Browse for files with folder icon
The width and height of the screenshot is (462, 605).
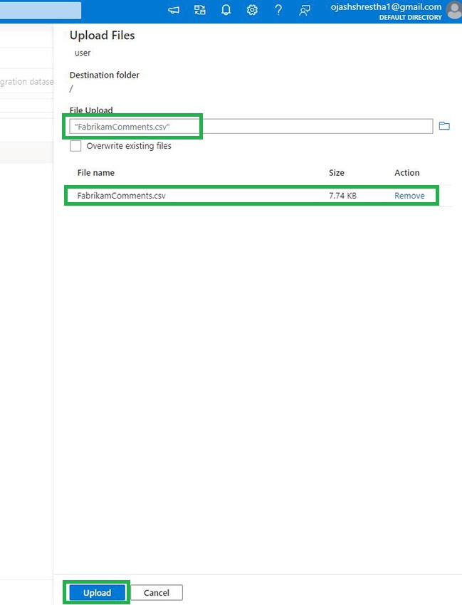coord(444,126)
